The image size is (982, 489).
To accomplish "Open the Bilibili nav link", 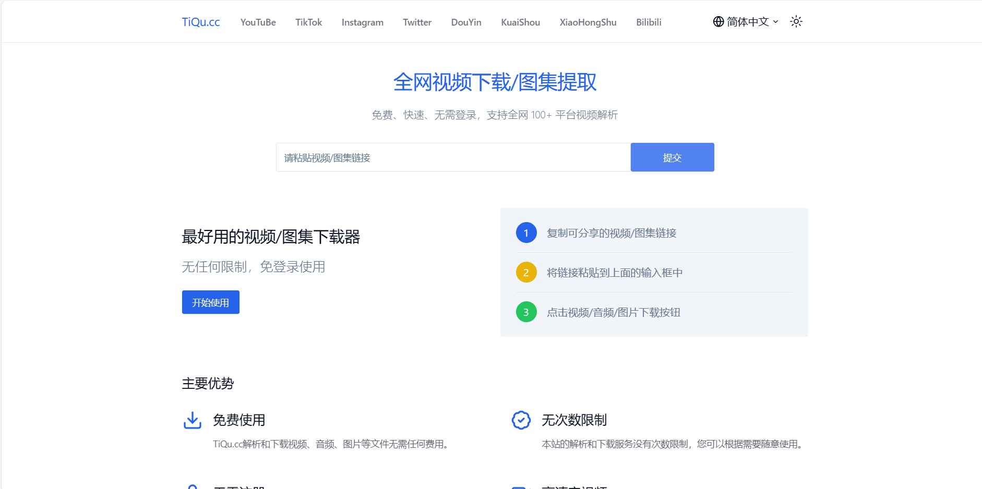I will pos(649,22).
